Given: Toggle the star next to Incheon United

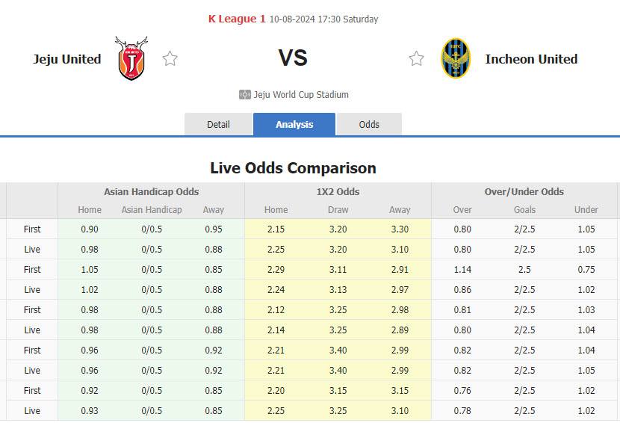Looking at the screenshot, I should pos(416,58).
